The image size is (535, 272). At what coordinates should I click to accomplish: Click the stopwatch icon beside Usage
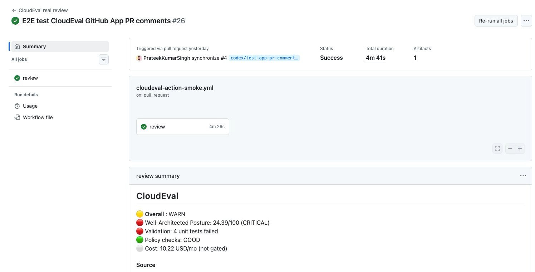click(x=17, y=106)
